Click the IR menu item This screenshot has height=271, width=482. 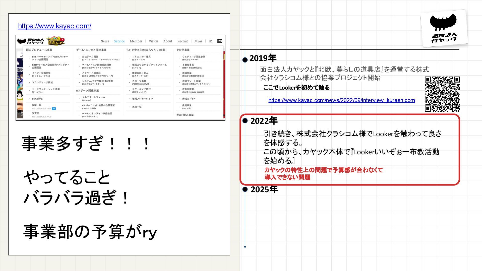point(210,41)
